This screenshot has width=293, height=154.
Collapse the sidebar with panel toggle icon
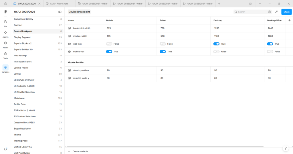[60, 12]
